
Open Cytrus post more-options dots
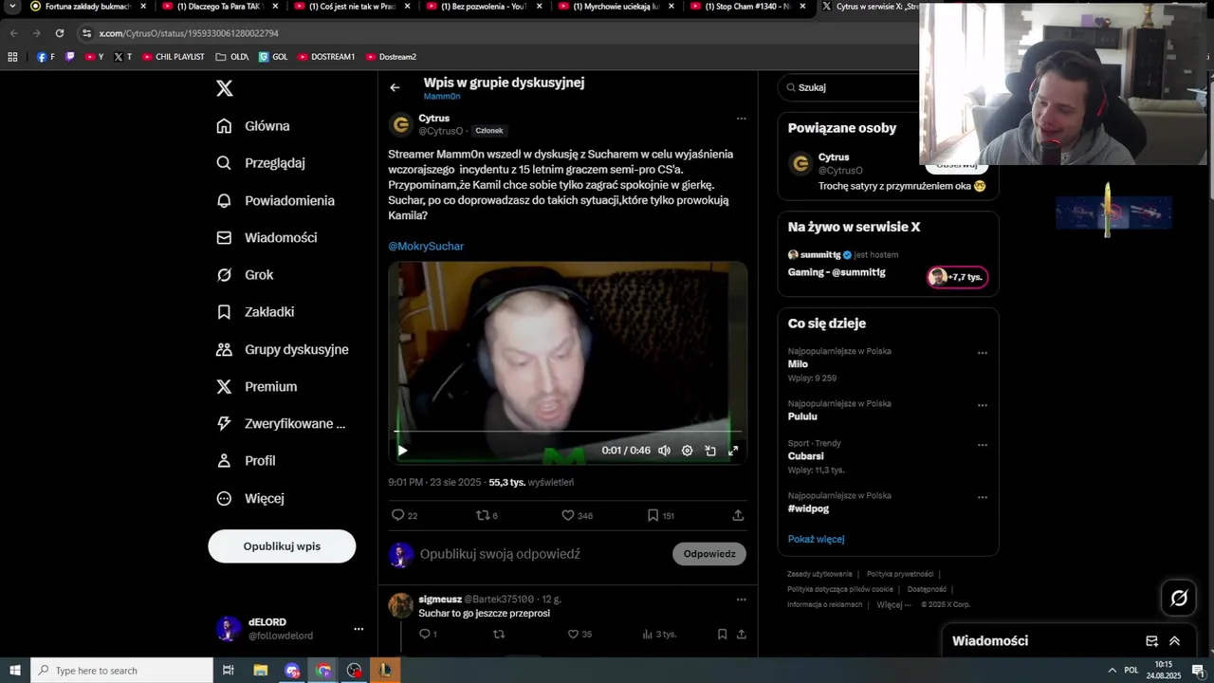[x=741, y=119]
